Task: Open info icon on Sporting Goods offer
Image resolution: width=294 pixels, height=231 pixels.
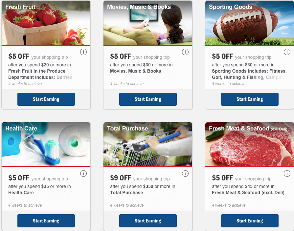Action: tap(287, 52)
